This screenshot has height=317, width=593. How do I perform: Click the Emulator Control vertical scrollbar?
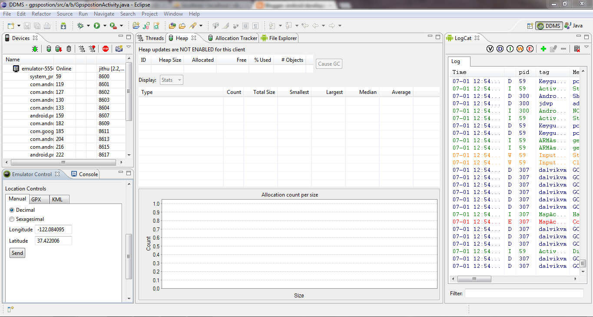click(129, 257)
